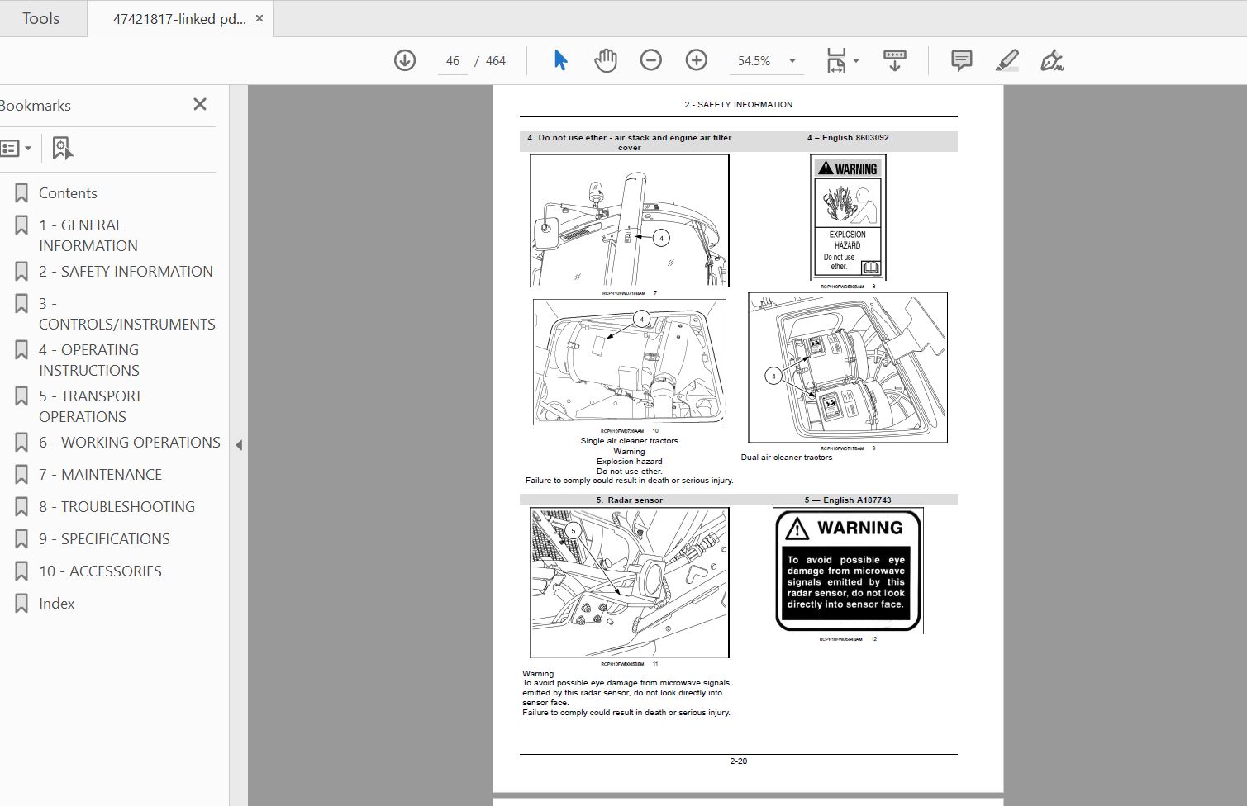Screen dimensions: 1247x806
Task: Add a comment with the note icon
Action: (x=961, y=60)
